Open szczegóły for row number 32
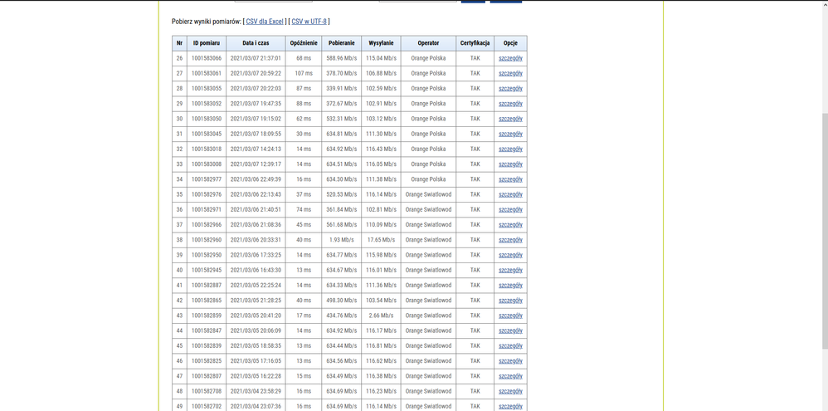This screenshot has width=828, height=411. pos(510,149)
